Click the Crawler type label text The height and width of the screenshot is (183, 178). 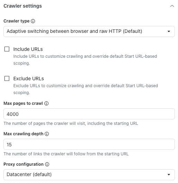[17, 21]
